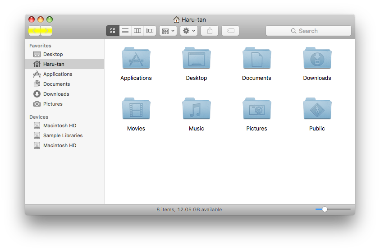Go back with the left arrow button
This screenshot has width=380, height=251.
click(x=34, y=31)
